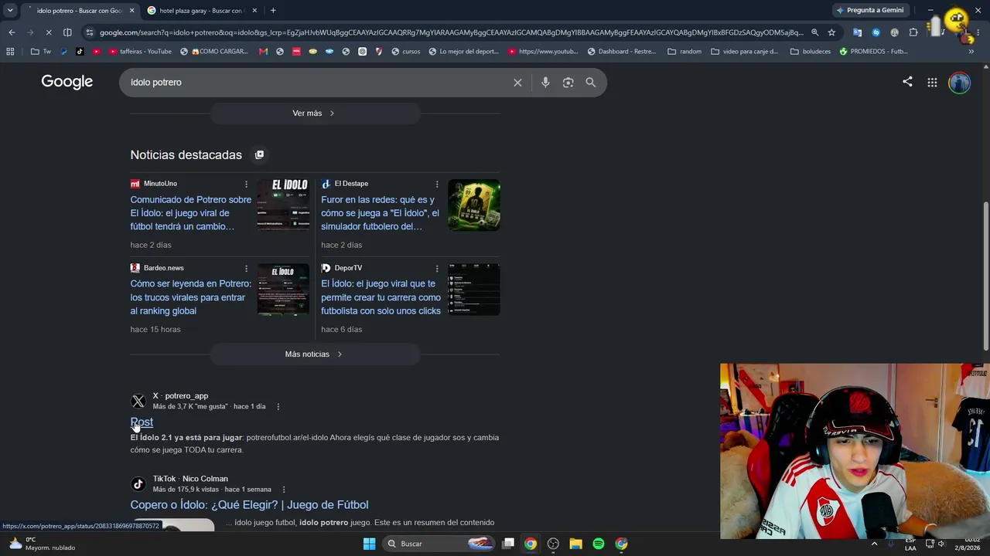Open the PROMIEDOS bookmark

[873, 52]
